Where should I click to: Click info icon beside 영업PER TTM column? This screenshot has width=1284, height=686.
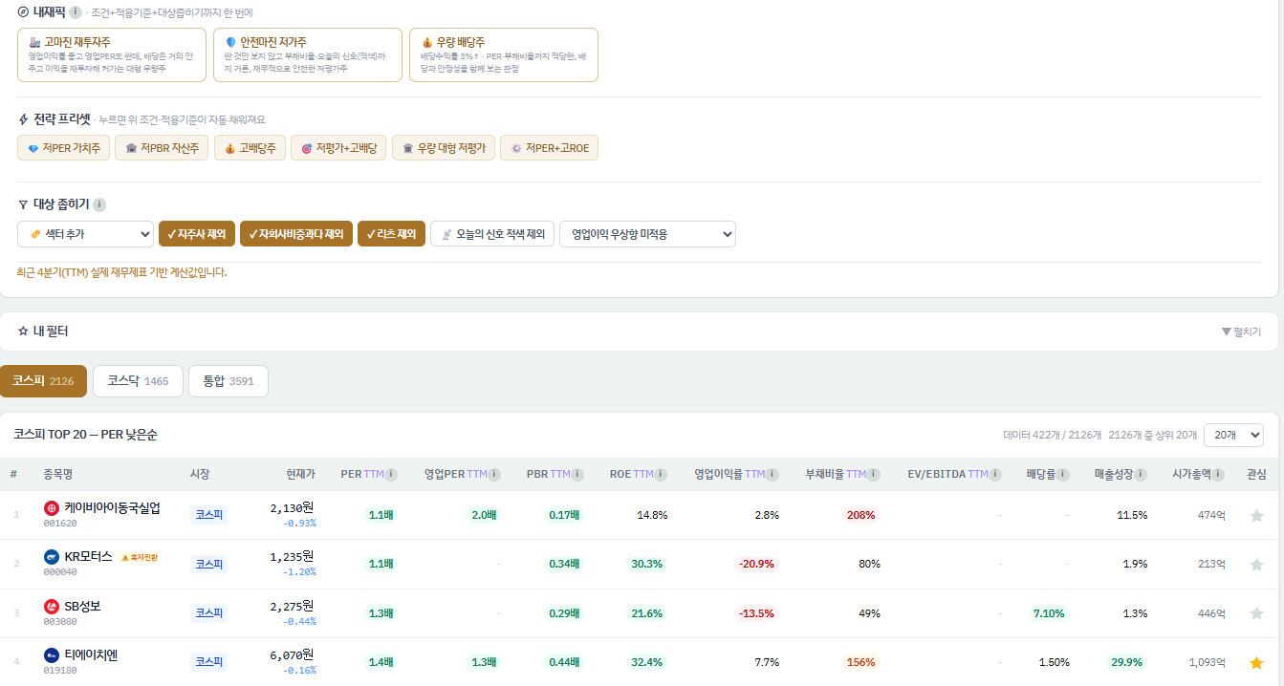click(x=494, y=474)
